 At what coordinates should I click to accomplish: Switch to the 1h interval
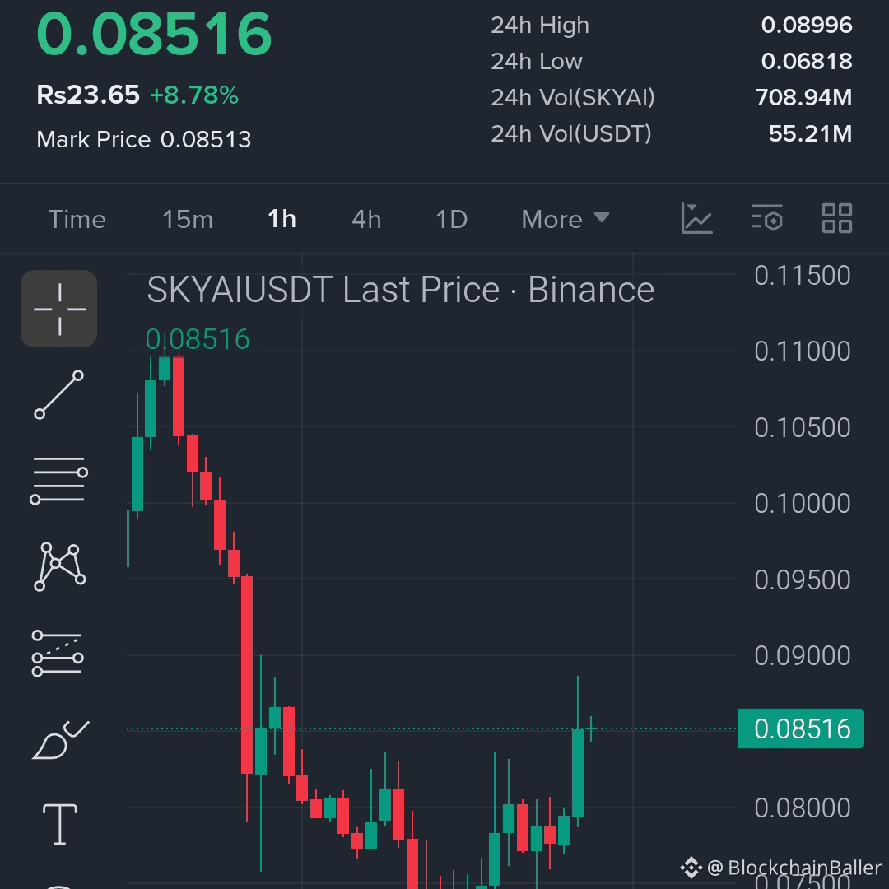(x=282, y=219)
